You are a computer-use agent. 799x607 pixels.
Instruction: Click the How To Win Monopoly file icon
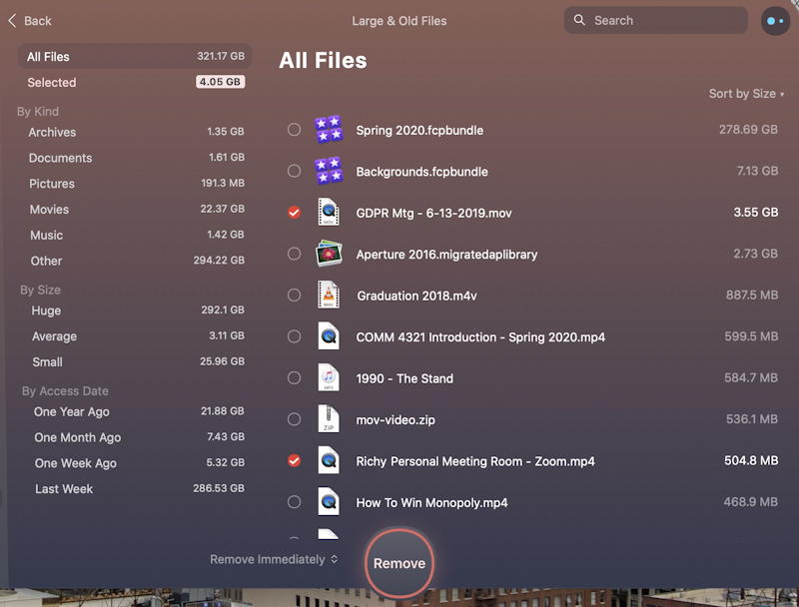coord(329,501)
